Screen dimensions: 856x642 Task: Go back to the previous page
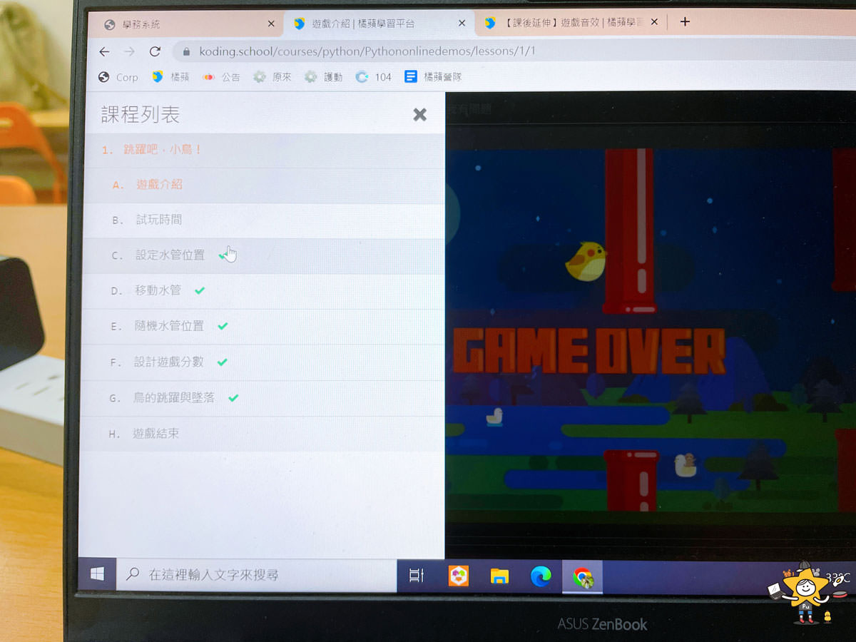[105, 51]
